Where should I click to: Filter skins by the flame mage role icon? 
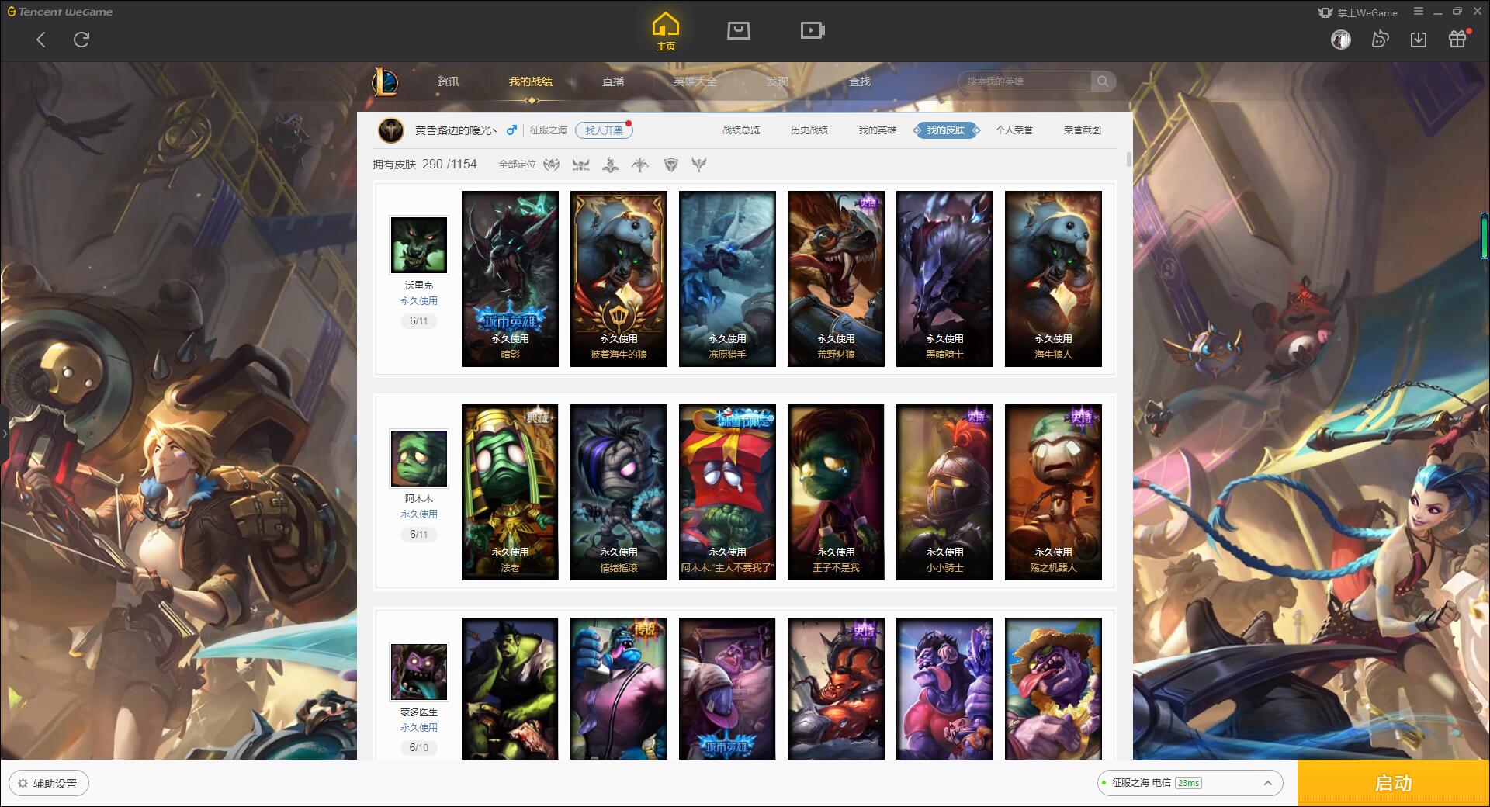click(611, 165)
